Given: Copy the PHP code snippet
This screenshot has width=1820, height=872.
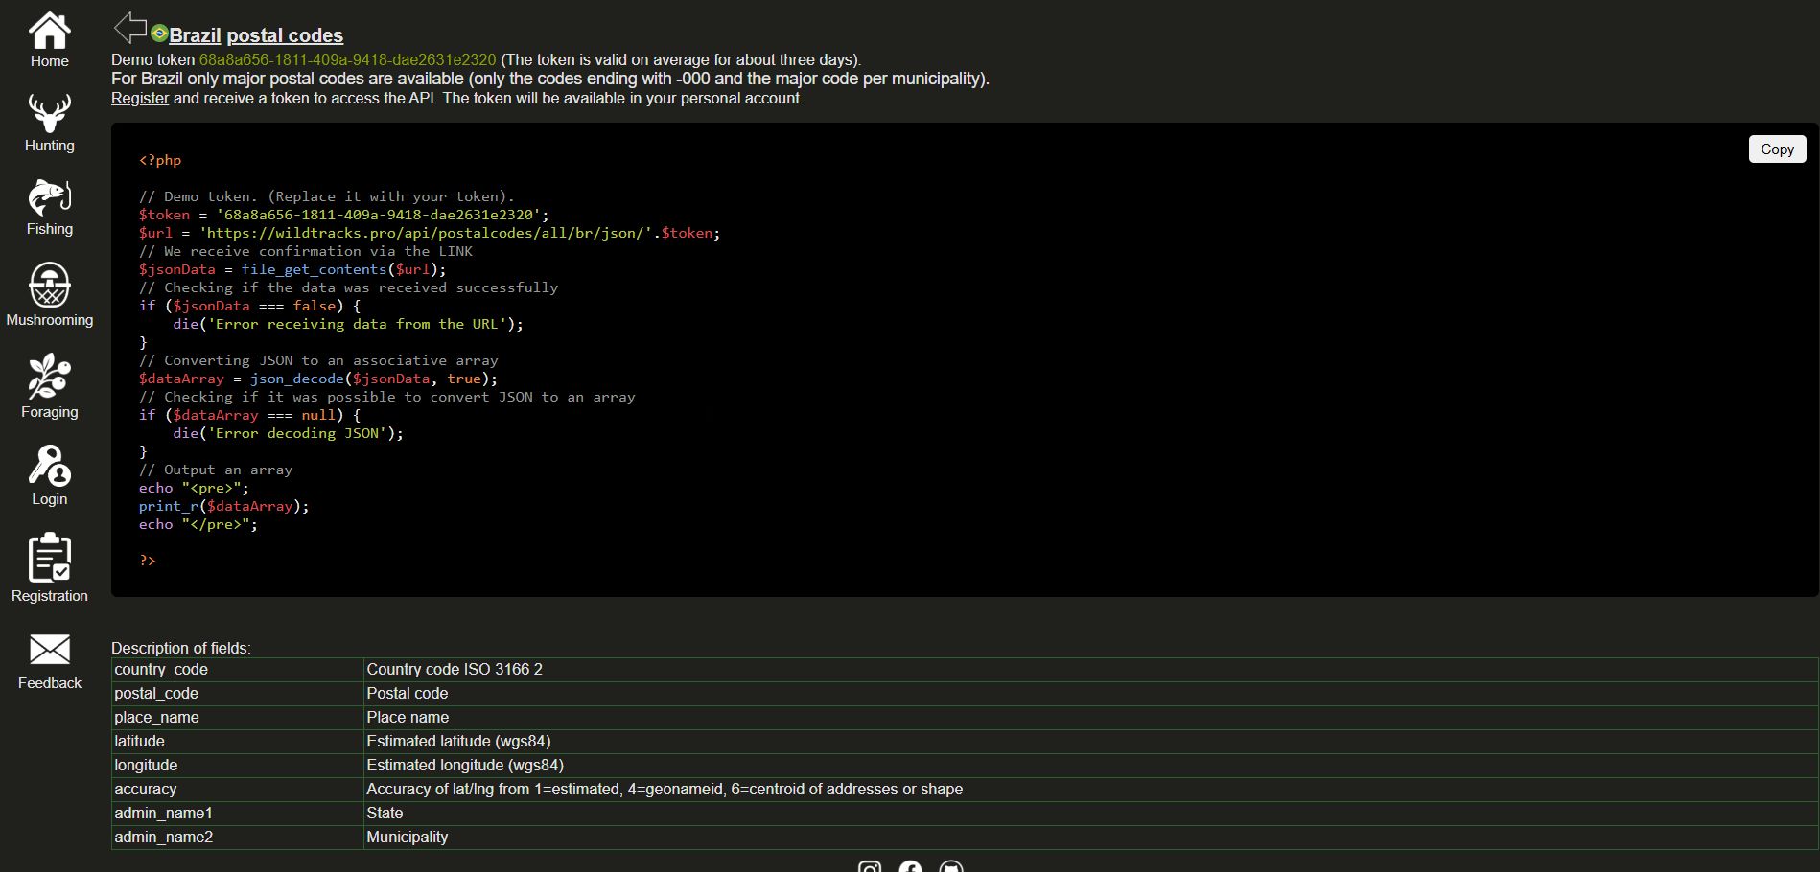Looking at the screenshot, I should coord(1776,149).
